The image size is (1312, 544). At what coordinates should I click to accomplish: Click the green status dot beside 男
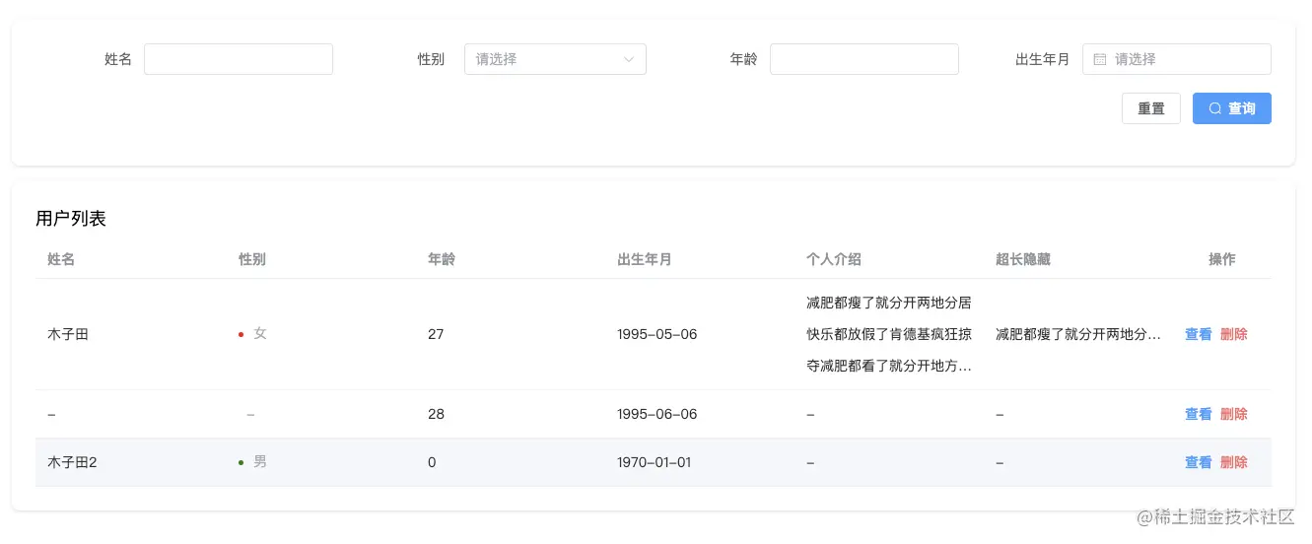(x=241, y=462)
